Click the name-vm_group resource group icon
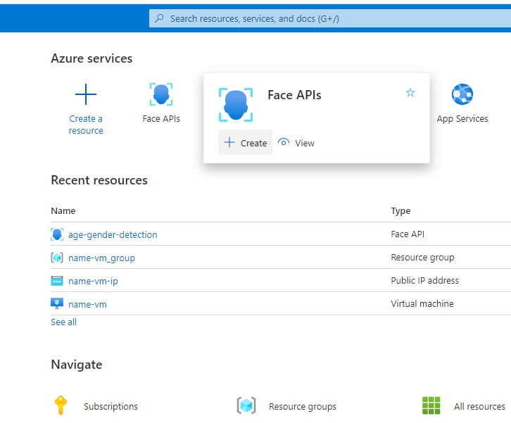511x423 pixels. coord(57,258)
